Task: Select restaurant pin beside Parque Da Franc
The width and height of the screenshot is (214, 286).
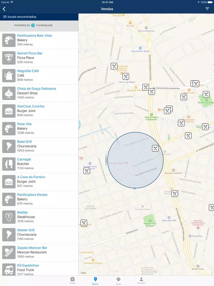Action: (206, 94)
